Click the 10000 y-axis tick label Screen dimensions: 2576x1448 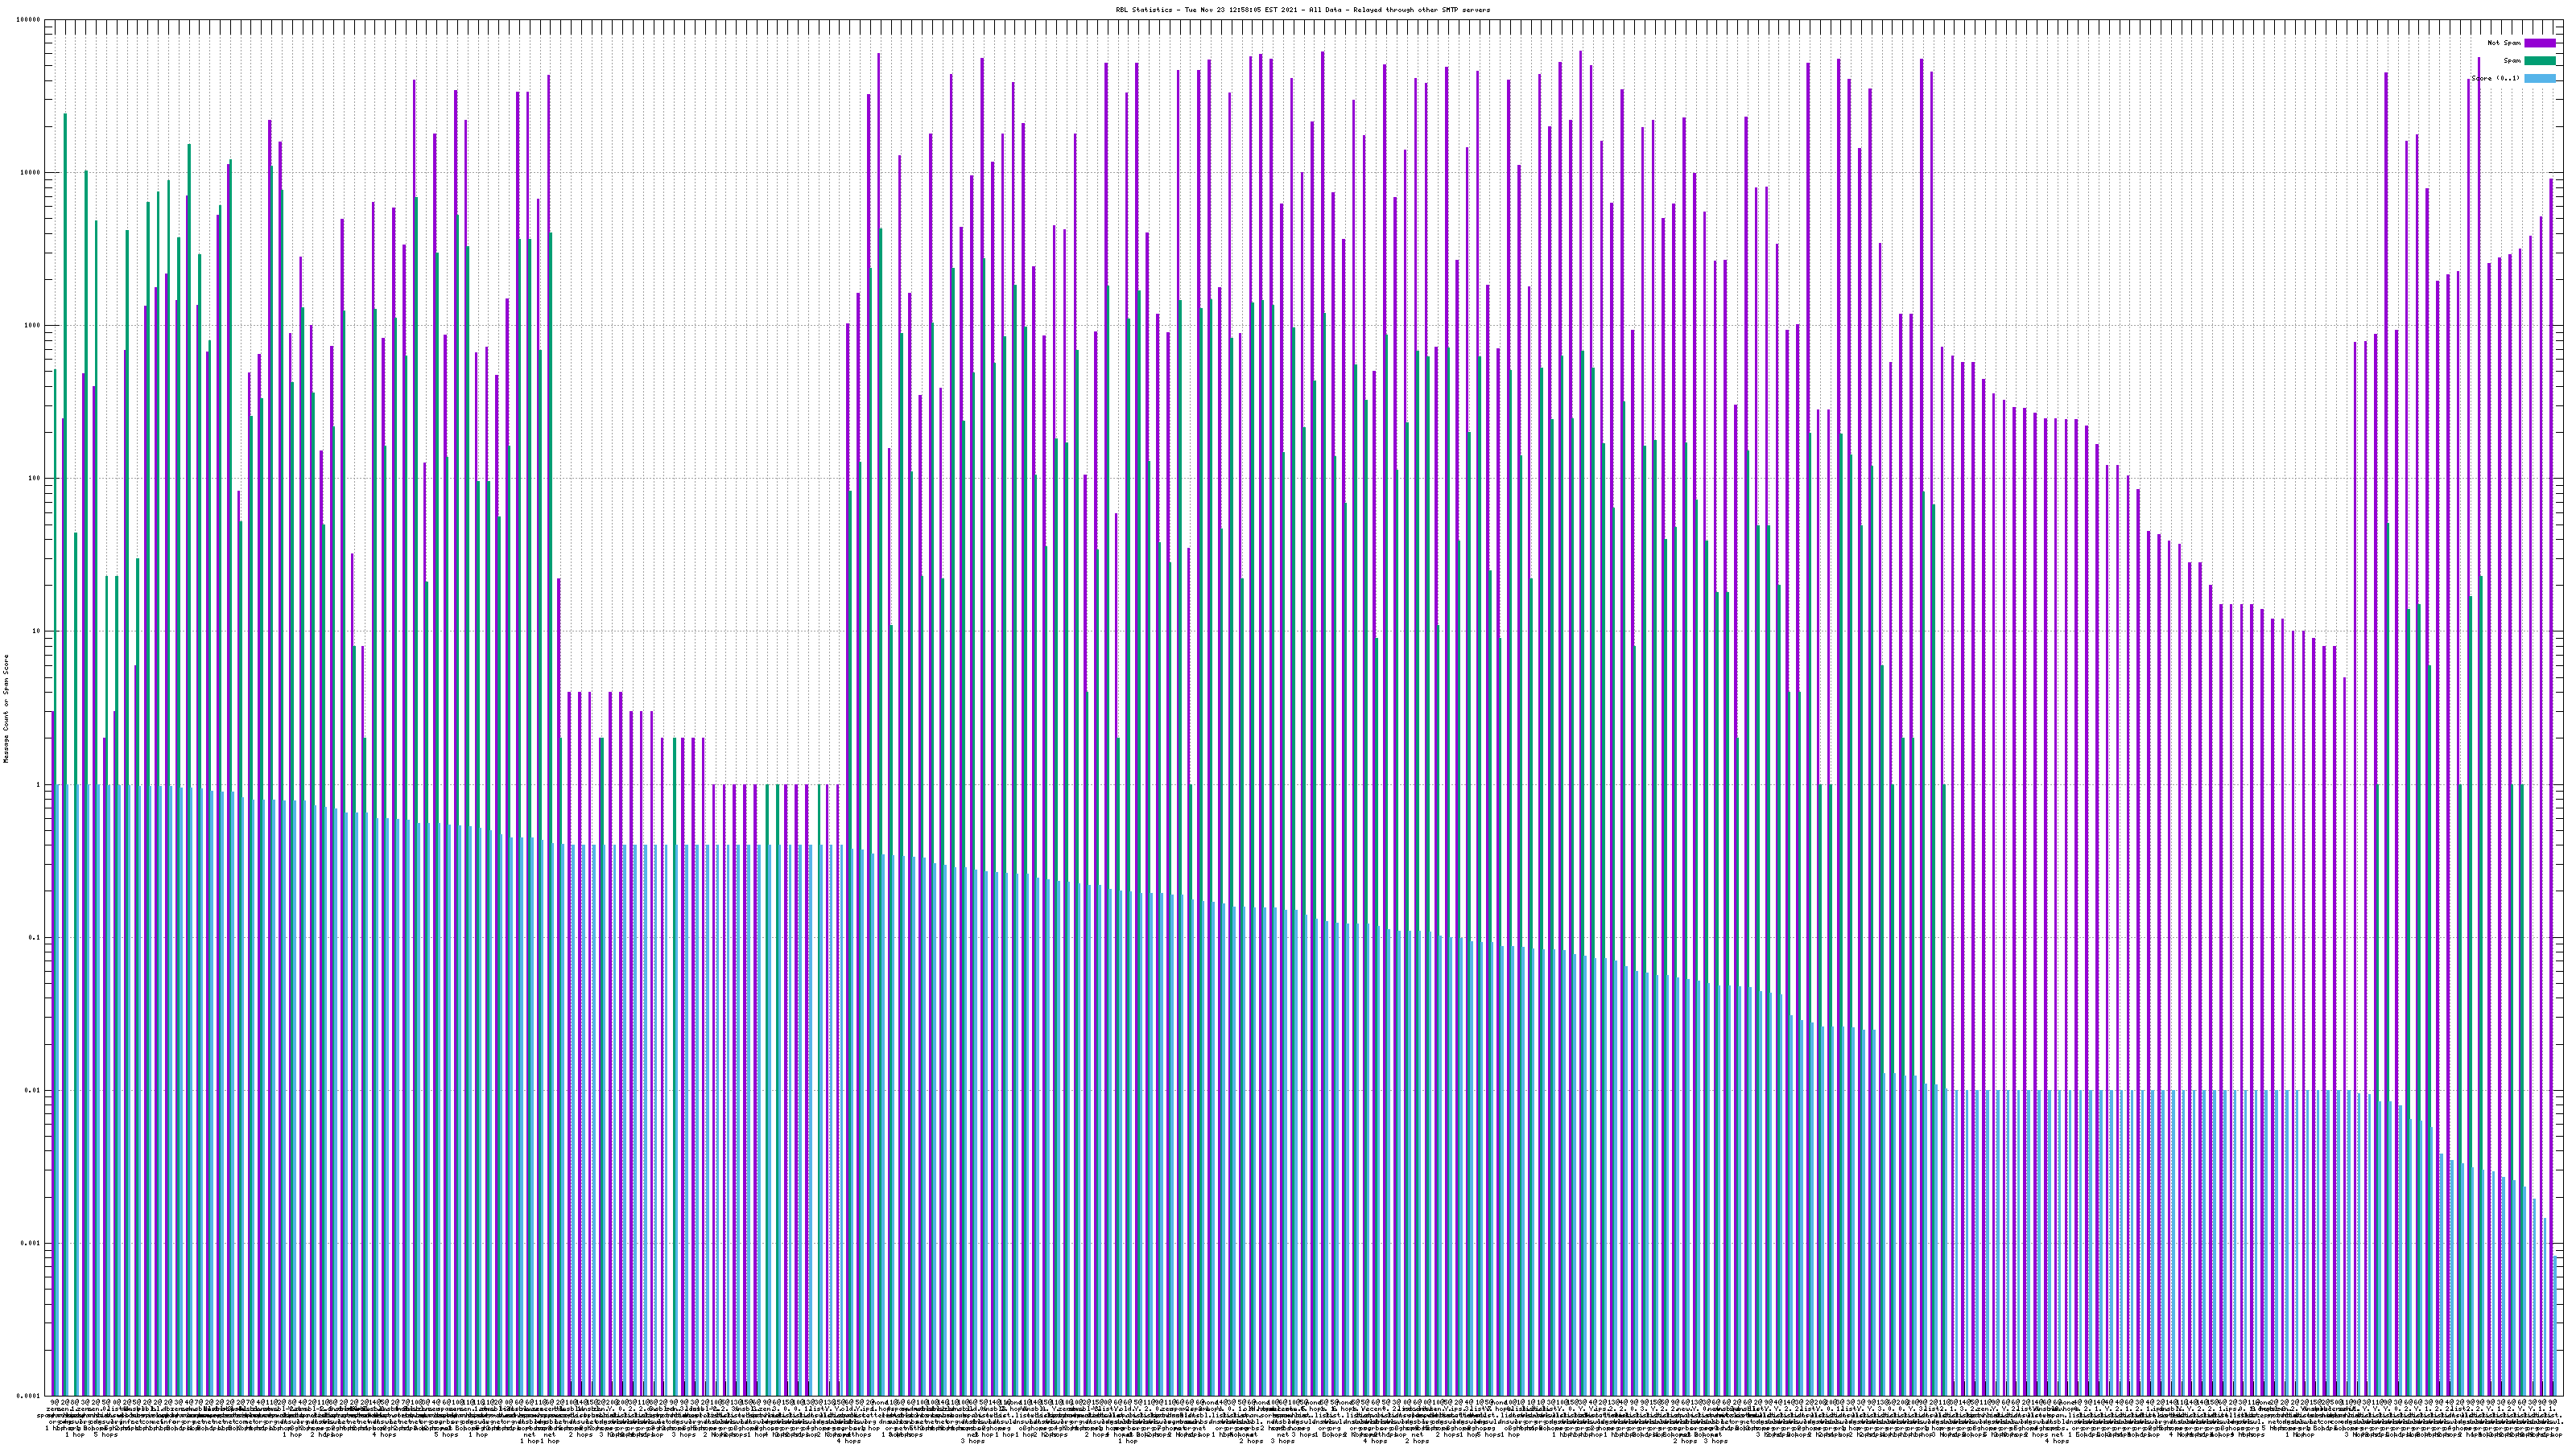coord(31,173)
